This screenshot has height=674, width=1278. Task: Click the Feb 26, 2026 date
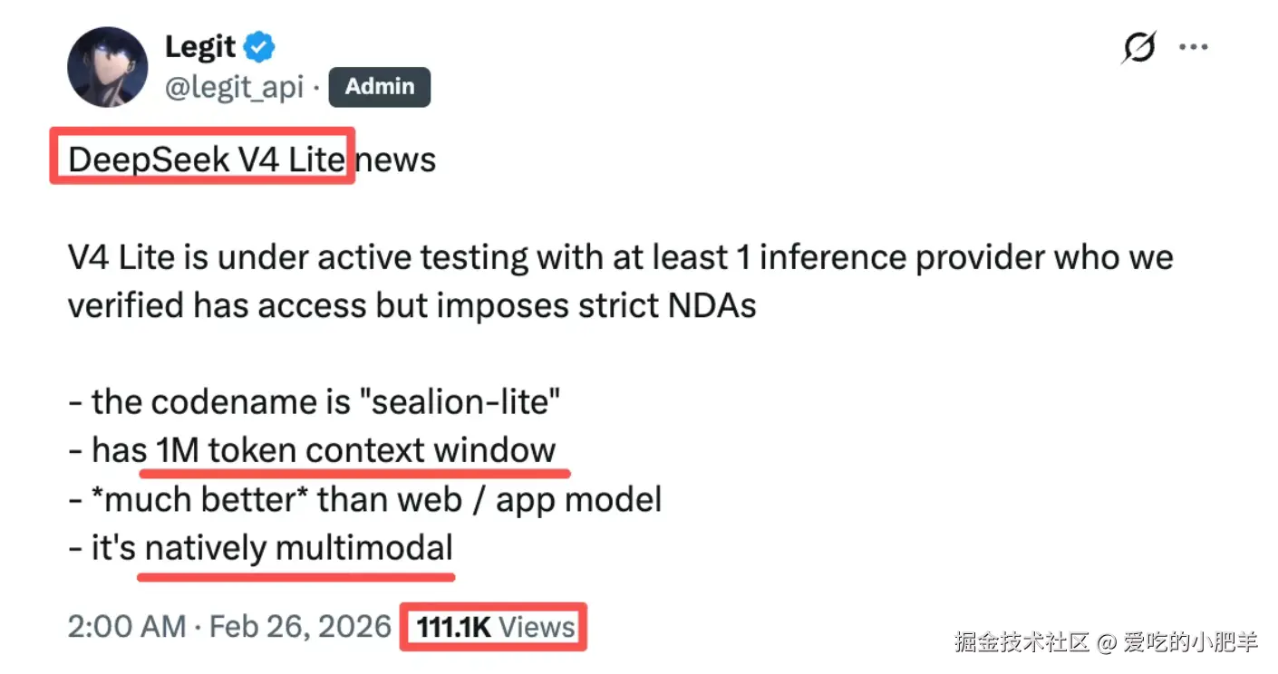click(300, 626)
